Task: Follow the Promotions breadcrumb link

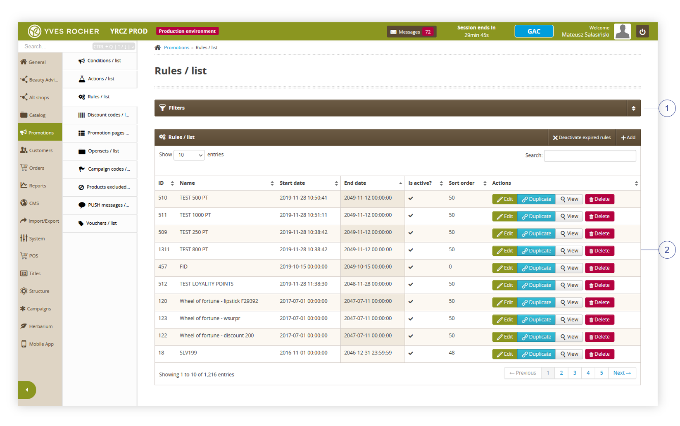Action: 176,48
